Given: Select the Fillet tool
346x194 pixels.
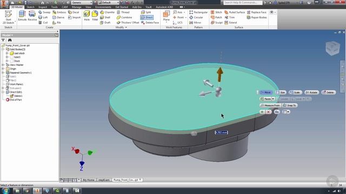Looking at the screenshot, I should point(95,16).
